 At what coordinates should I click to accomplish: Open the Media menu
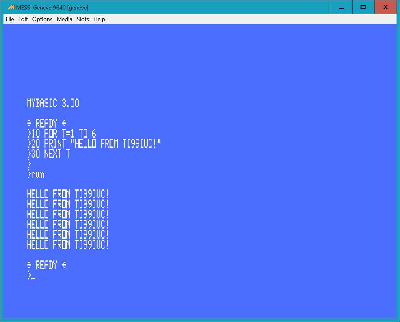pyautogui.click(x=64, y=19)
